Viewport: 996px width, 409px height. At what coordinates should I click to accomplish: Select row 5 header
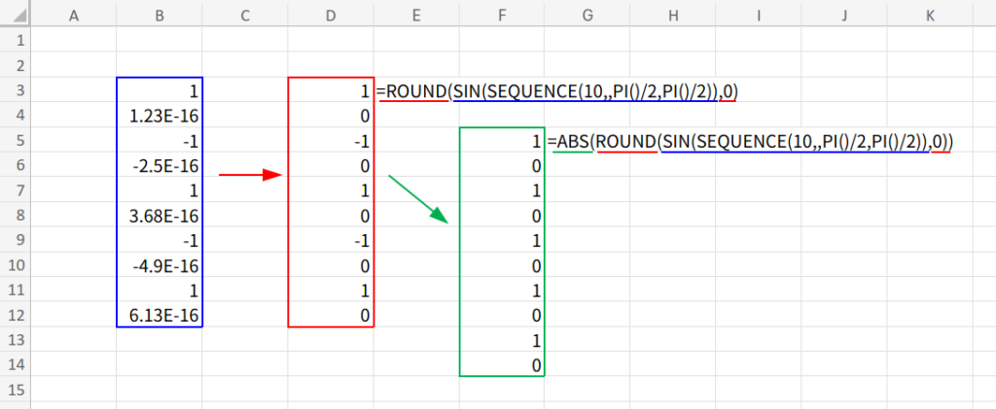tap(16, 141)
